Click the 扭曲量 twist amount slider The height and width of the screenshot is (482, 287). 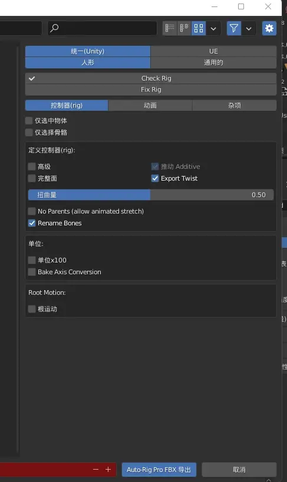(151, 195)
